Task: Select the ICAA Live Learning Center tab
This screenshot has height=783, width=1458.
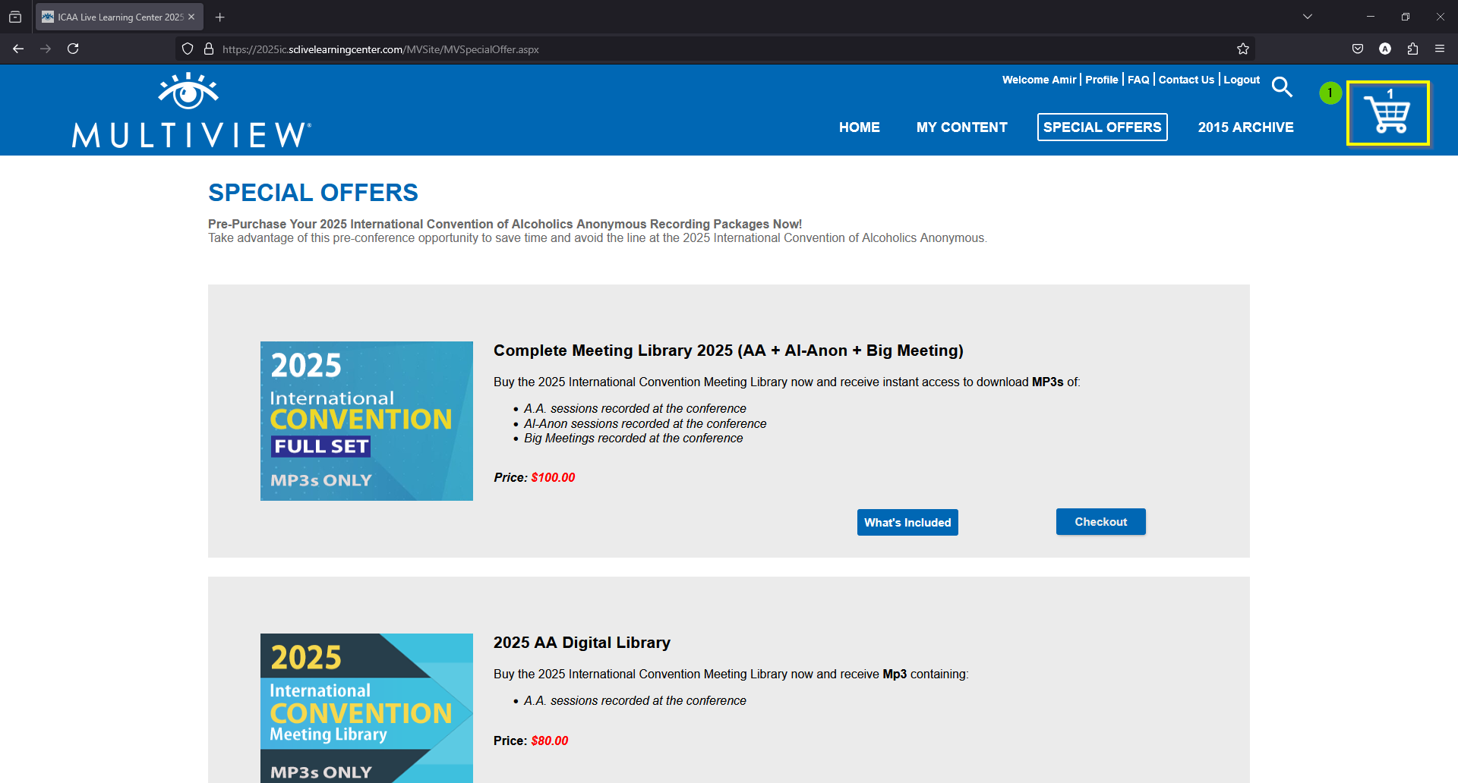Action: pos(119,17)
